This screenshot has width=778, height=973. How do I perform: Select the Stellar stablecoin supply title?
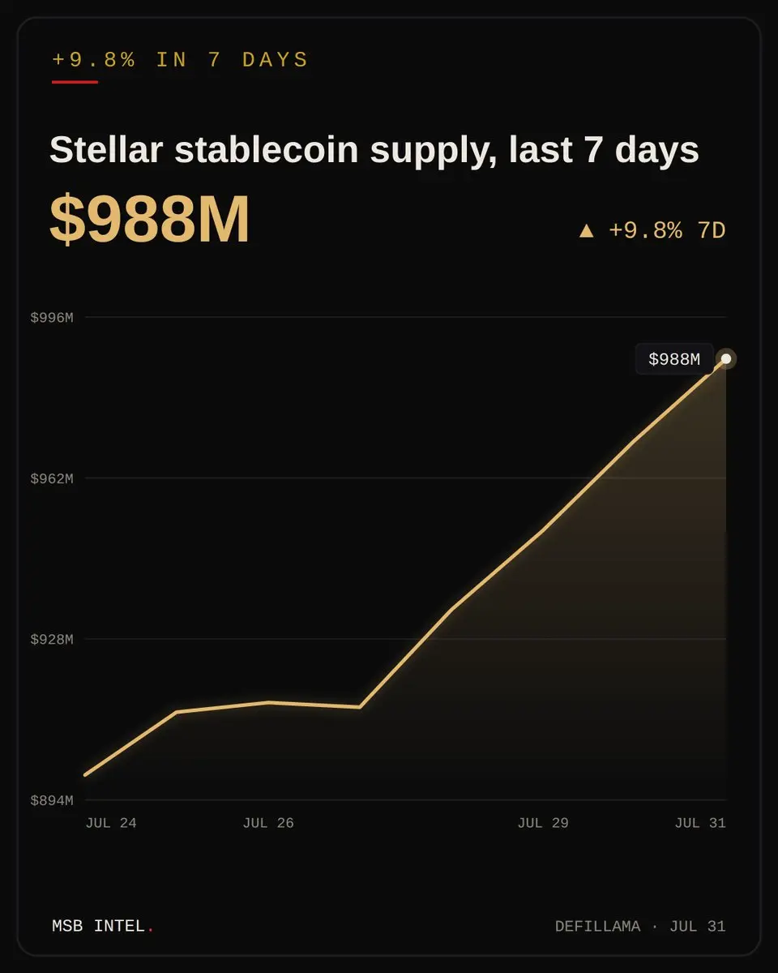(374, 150)
